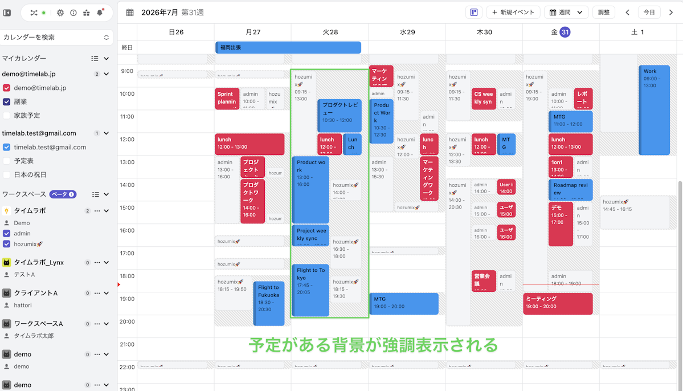The height and width of the screenshot is (391, 683).
Task: Collapse タイムラボ workspace chevron
Action: pyautogui.click(x=107, y=210)
